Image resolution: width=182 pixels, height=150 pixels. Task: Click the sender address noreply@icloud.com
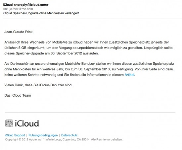click(x=31, y=5)
